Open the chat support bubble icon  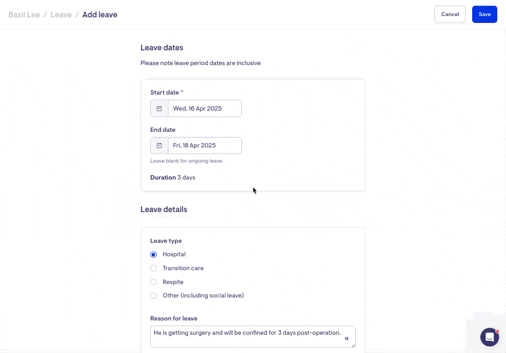point(490,337)
